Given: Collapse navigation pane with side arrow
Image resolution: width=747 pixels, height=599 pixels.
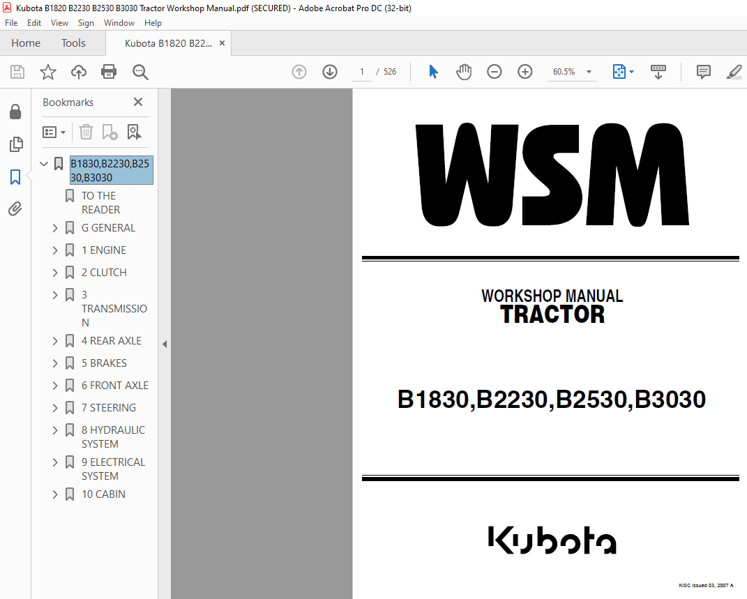Looking at the screenshot, I should 165,344.
